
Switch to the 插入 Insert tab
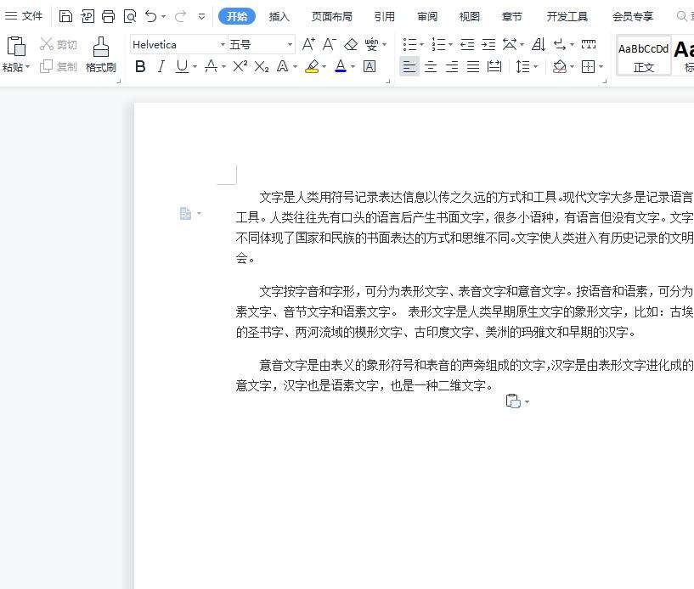[279, 16]
